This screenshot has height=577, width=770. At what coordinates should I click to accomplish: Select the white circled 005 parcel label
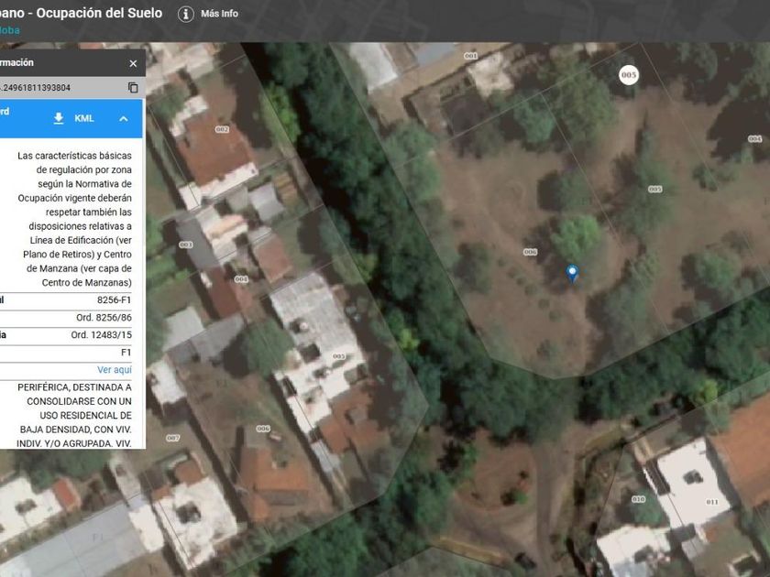(x=629, y=75)
